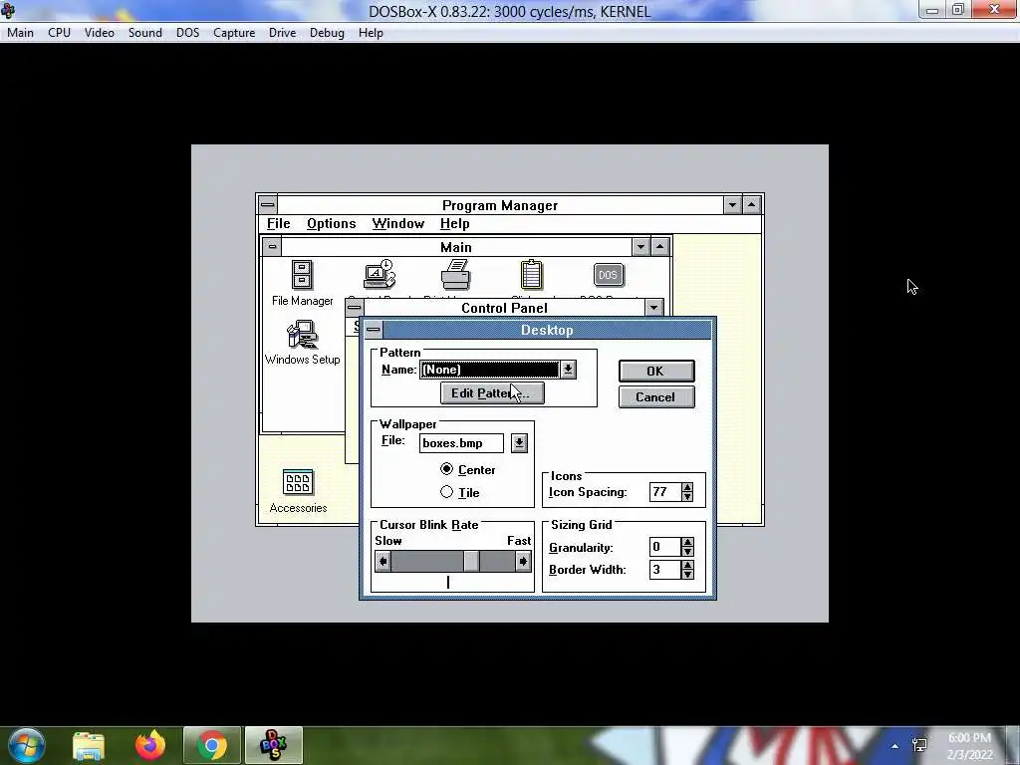The image size is (1020, 765).
Task: Click taskbar clock showing 6:00 PM
Action: pos(969,746)
